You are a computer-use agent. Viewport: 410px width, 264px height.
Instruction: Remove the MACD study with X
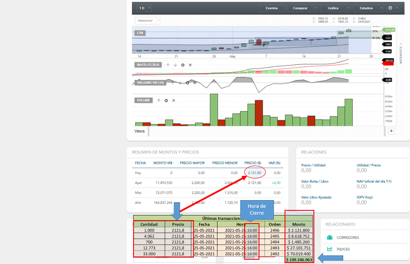tap(190, 65)
